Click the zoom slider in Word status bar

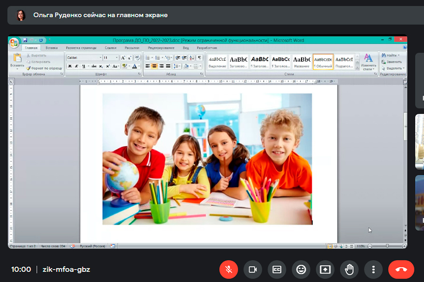[387, 246]
